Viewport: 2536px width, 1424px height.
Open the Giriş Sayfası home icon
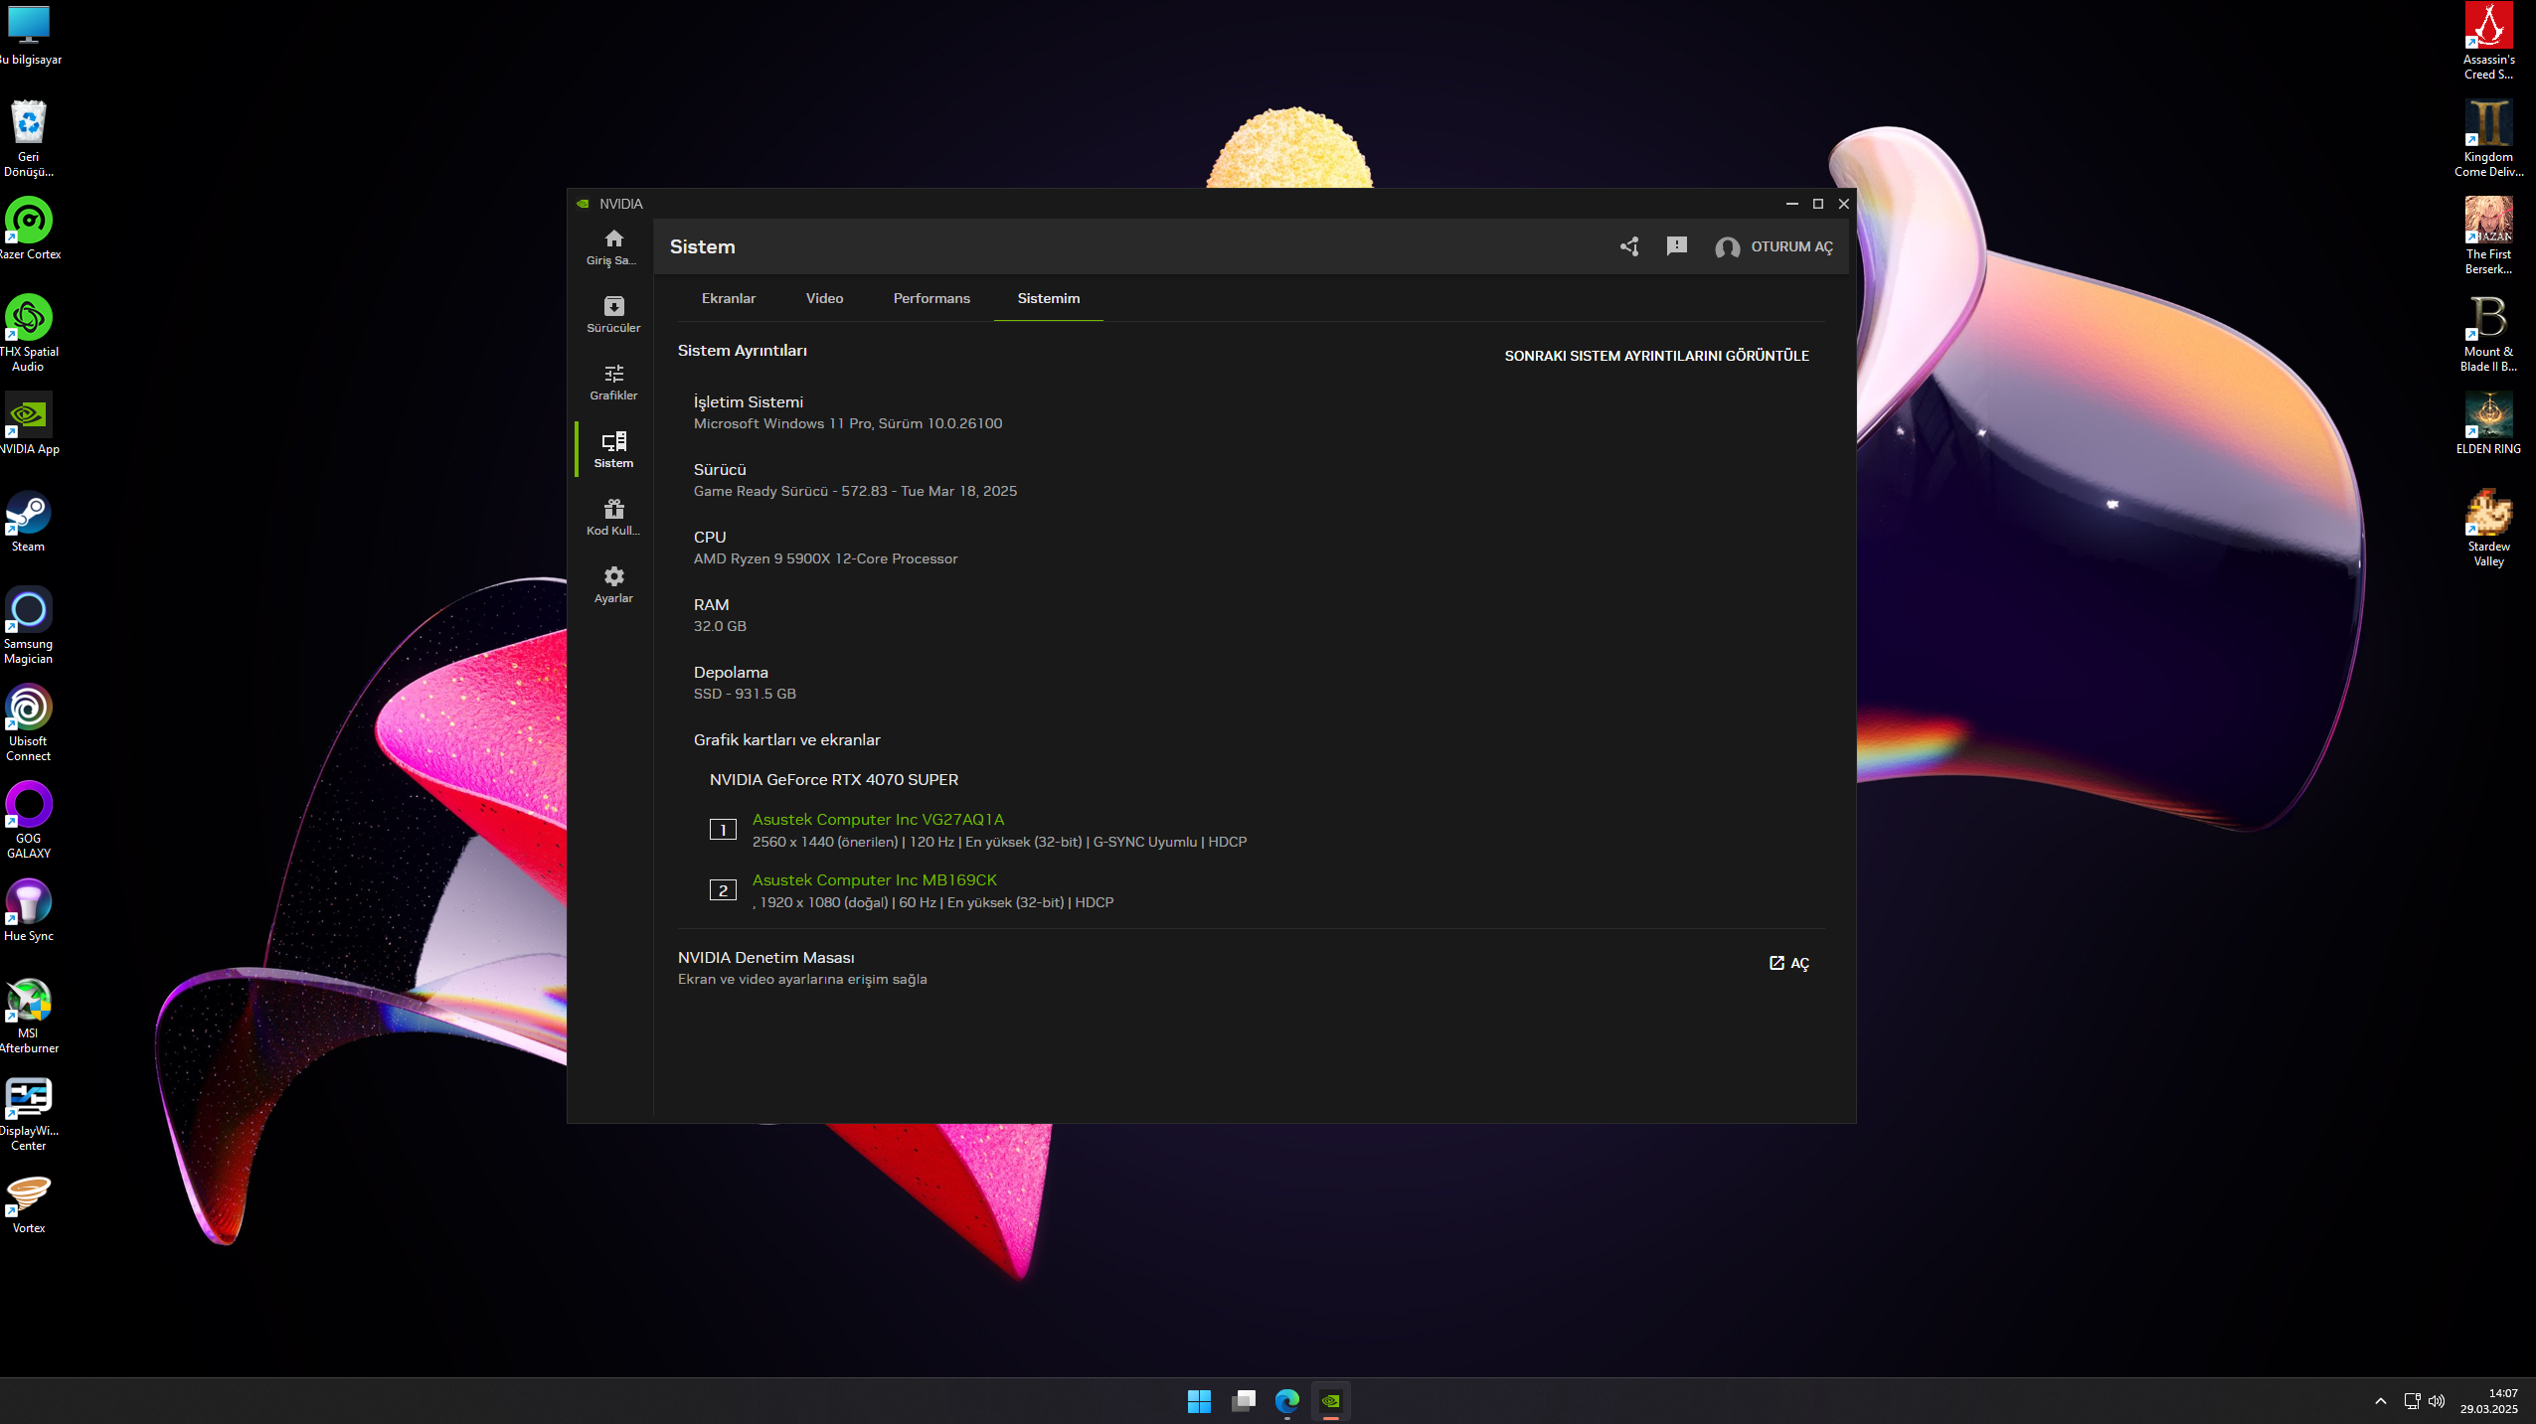613,246
